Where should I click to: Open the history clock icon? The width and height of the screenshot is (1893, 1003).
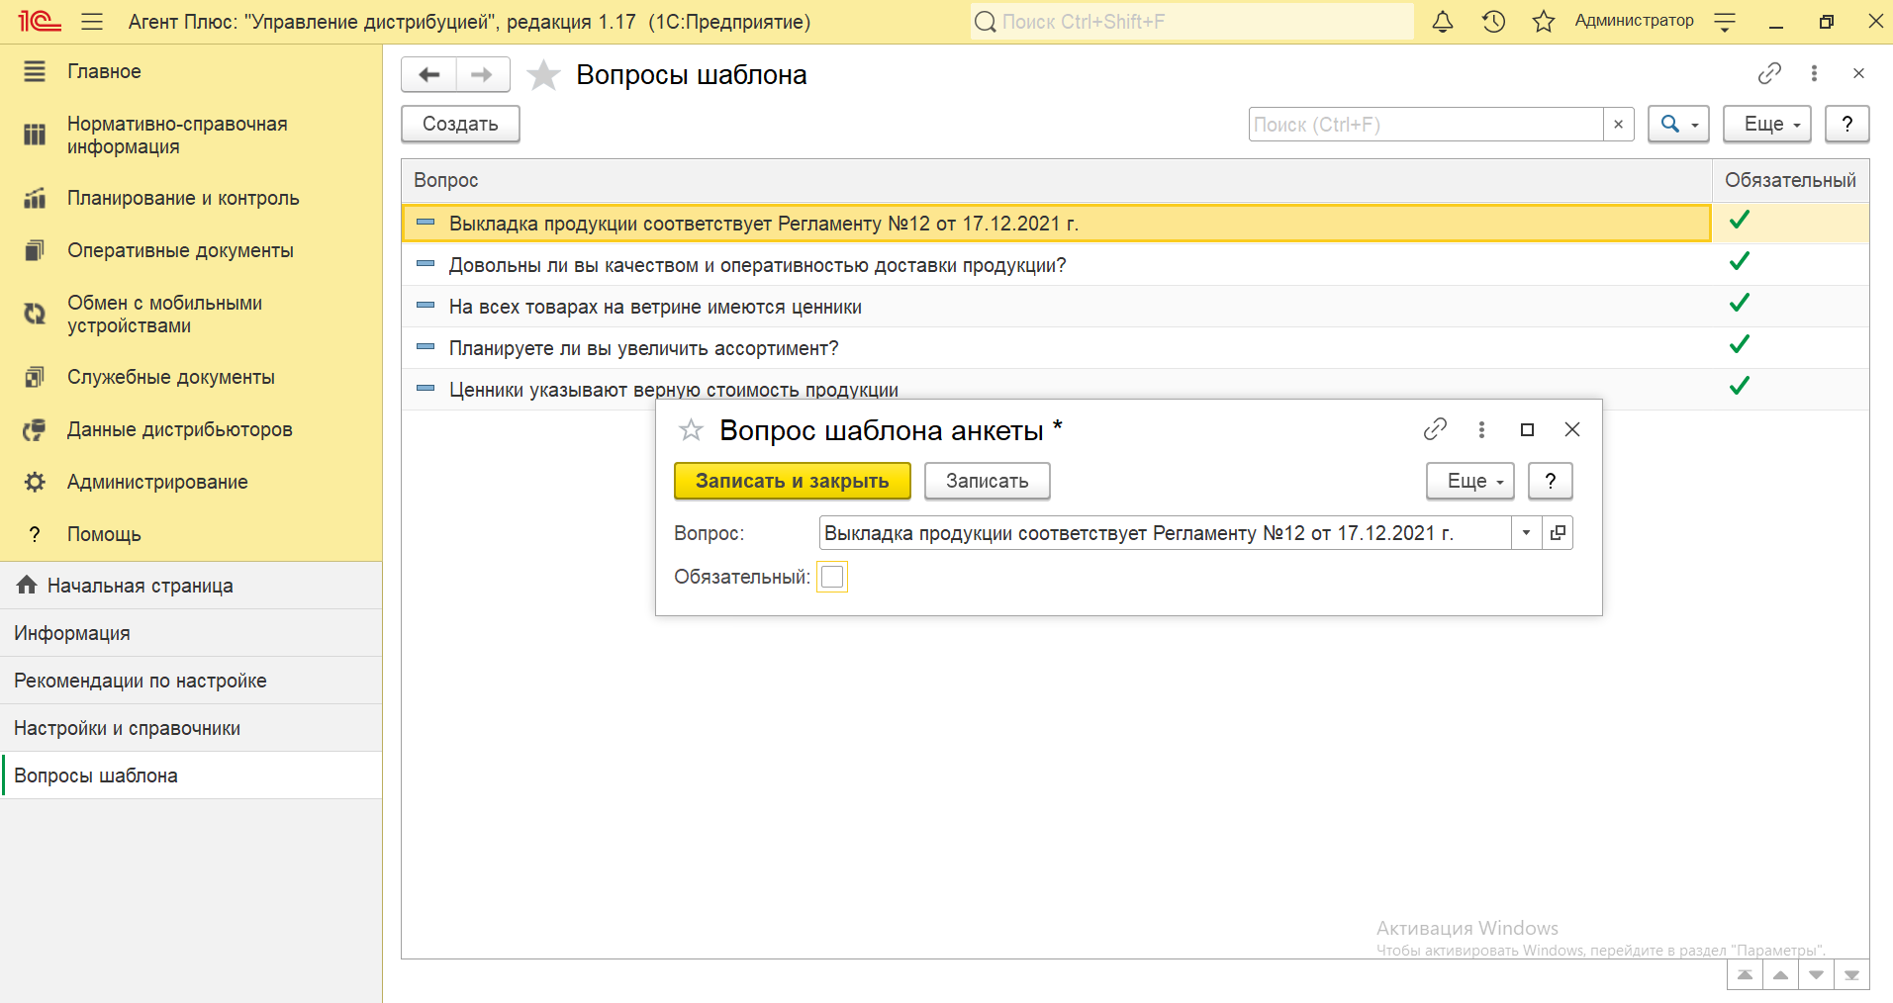point(1493,22)
